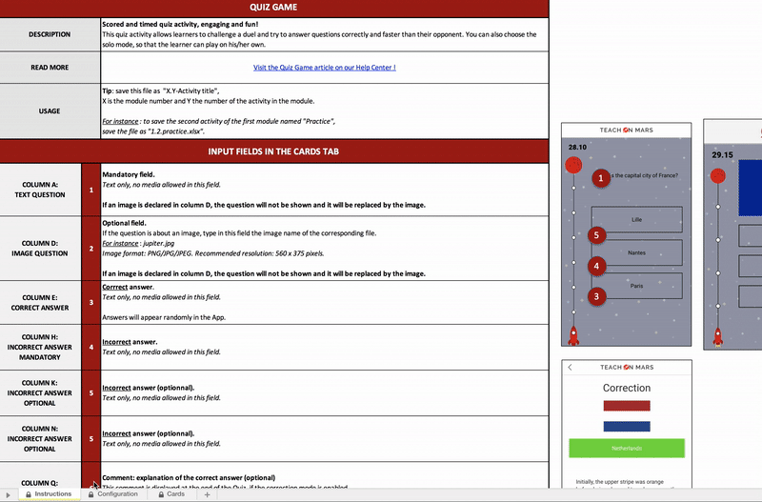Select the red cell numbered 2

click(x=90, y=249)
